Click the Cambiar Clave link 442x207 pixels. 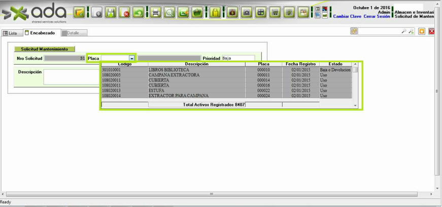[347, 17]
